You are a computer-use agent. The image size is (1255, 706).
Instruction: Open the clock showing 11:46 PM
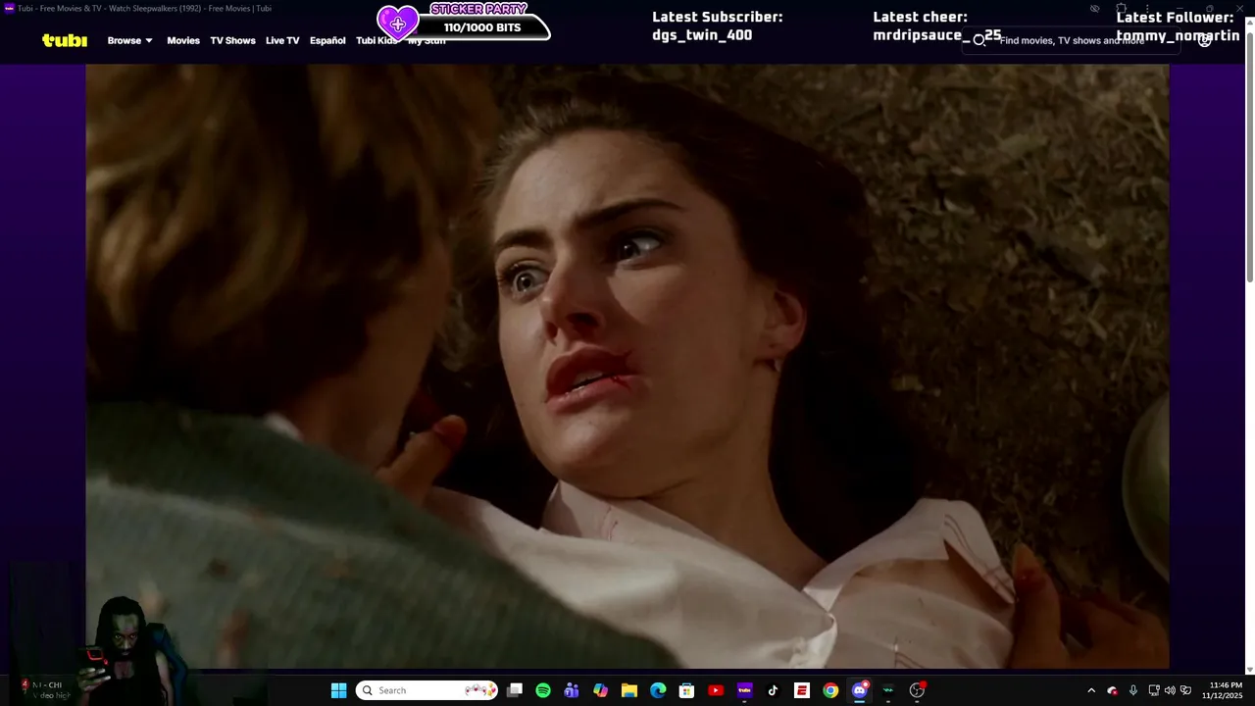pyautogui.click(x=1224, y=690)
